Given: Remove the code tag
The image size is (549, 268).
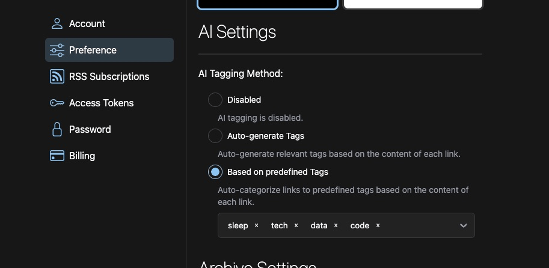Looking at the screenshot, I should (378, 225).
